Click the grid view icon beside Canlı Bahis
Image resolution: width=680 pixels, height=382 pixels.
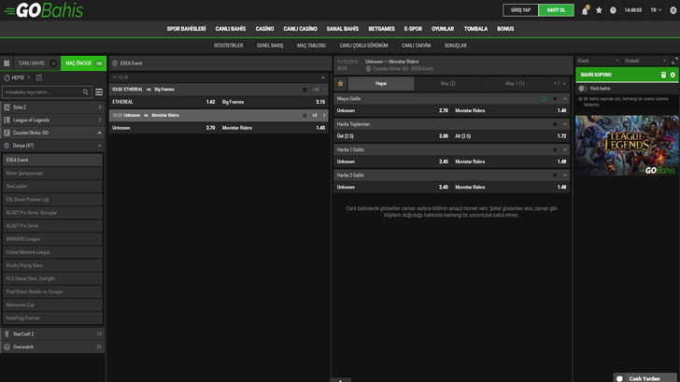coord(7,64)
